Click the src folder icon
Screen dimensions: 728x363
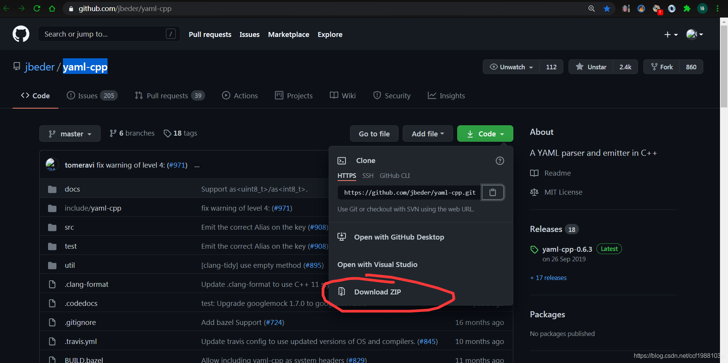52,227
